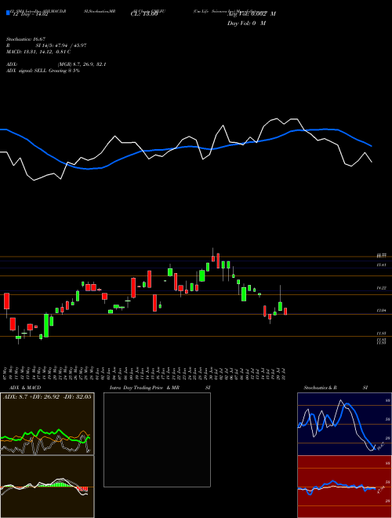Click the '07 May' date axis label
Viewport: 392px width, 518px height.
6,373
